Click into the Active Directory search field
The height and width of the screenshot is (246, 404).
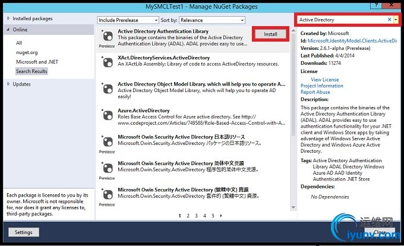(342, 20)
